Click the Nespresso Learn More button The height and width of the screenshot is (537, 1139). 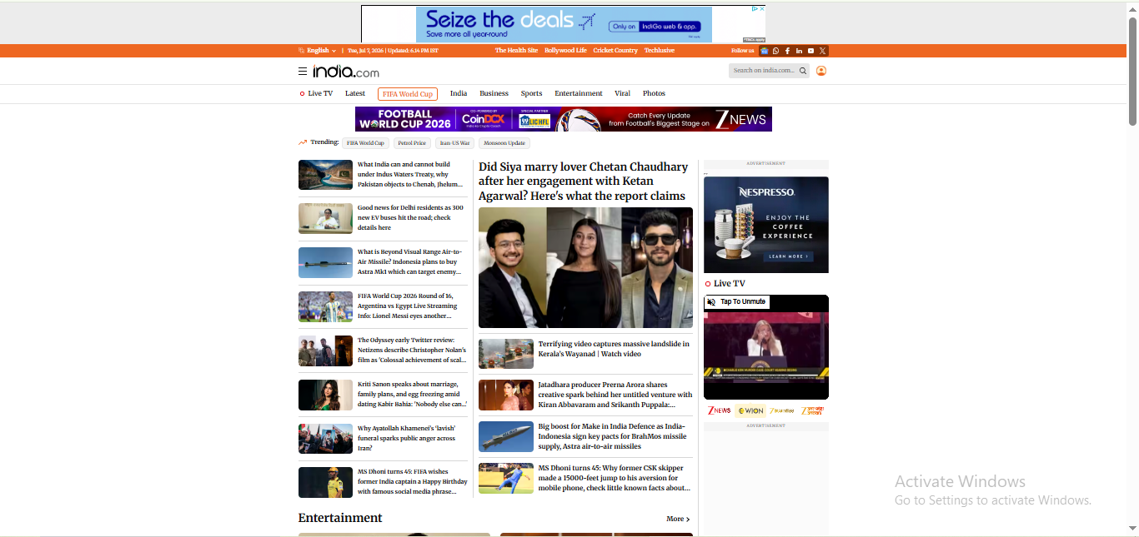(787, 256)
